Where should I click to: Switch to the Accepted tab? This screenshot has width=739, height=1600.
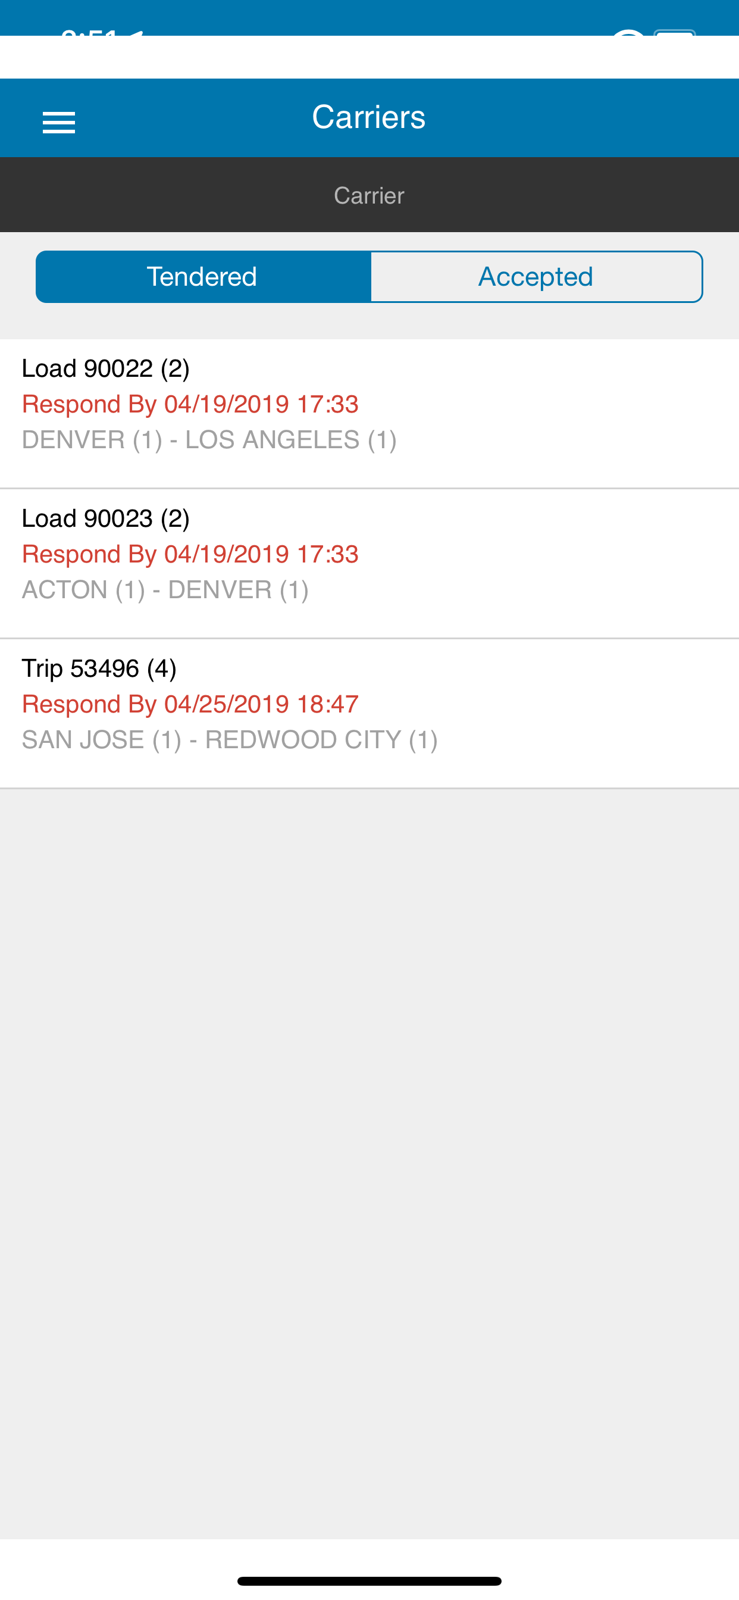536,276
